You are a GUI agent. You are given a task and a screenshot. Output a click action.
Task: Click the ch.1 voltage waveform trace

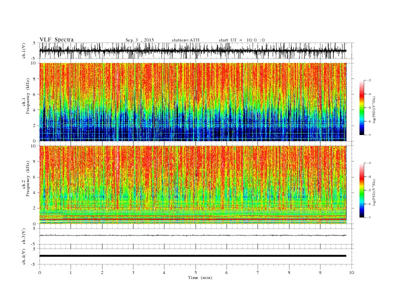(x=192, y=50)
